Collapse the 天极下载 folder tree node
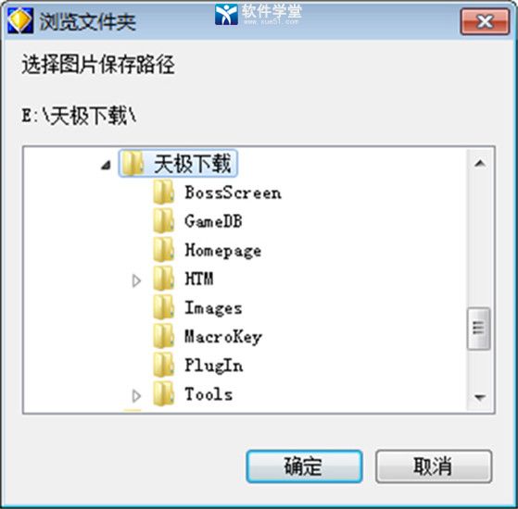This screenshot has height=509, width=518. point(106,165)
